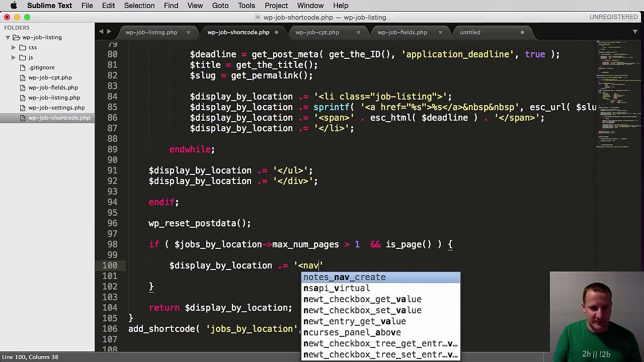Choose newt_checkbox_get_value autocomplete suggestion

(381, 299)
